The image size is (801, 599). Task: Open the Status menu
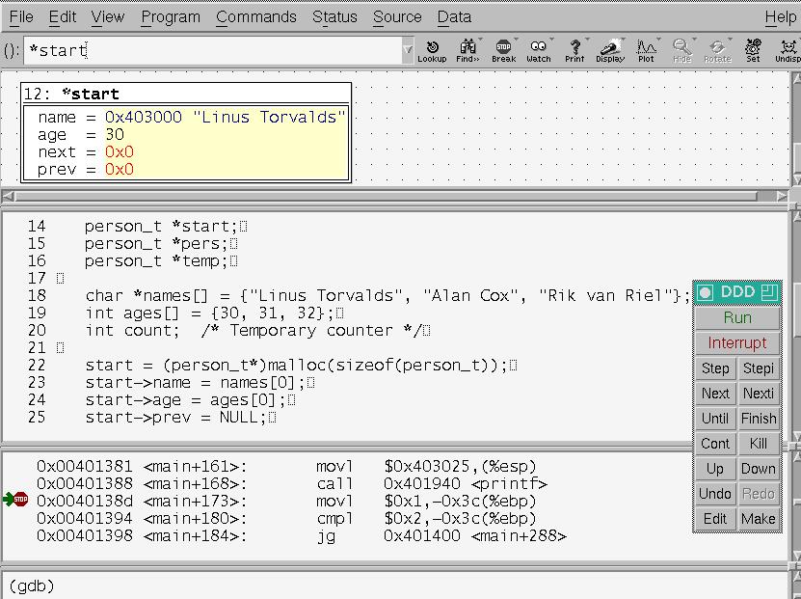pos(334,16)
